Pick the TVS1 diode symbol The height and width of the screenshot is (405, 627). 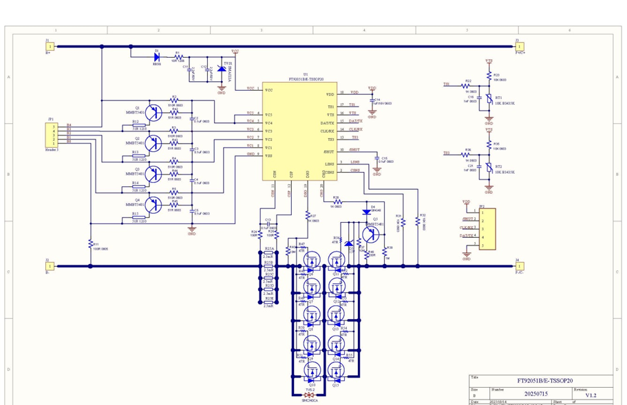[x=221, y=69]
